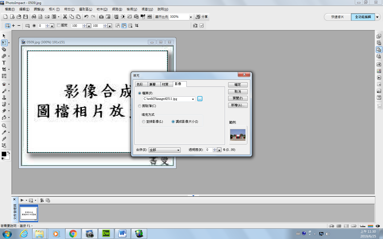This screenshot has height=239, width=383.
Task: Click the Undo arrow in the toolbar
Action: [x=86, y=17]
